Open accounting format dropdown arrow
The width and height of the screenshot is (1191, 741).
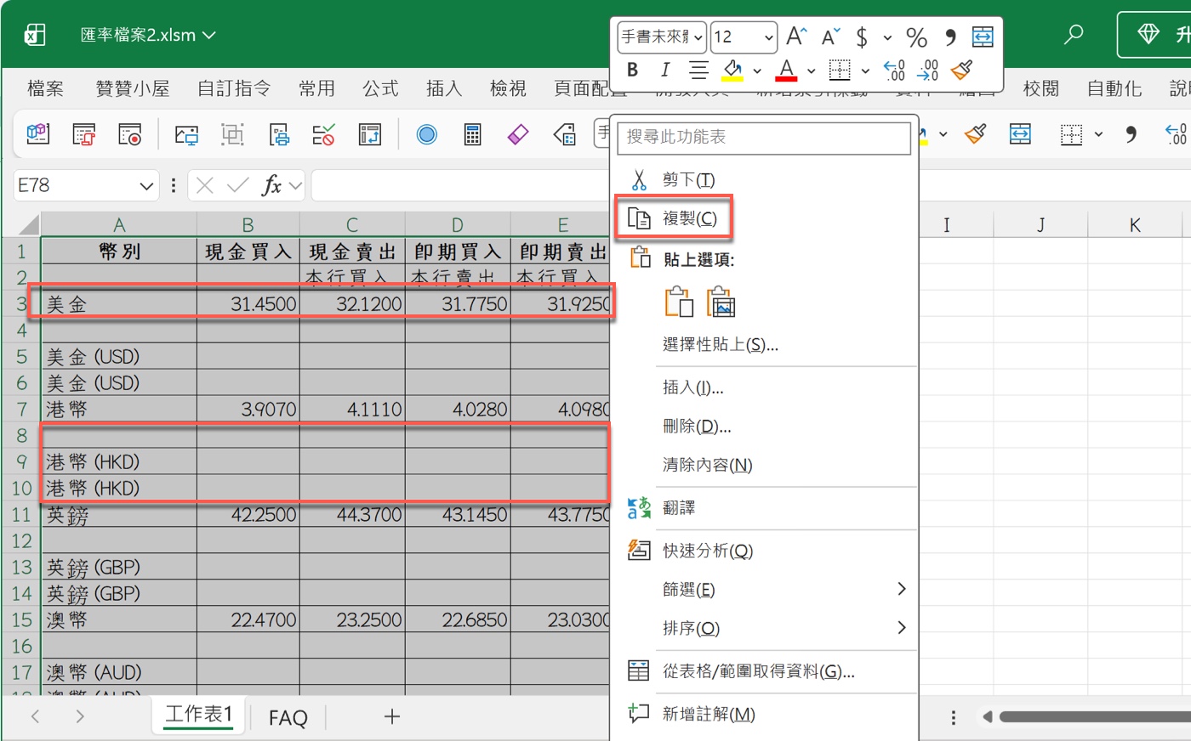tap(887, 37)
